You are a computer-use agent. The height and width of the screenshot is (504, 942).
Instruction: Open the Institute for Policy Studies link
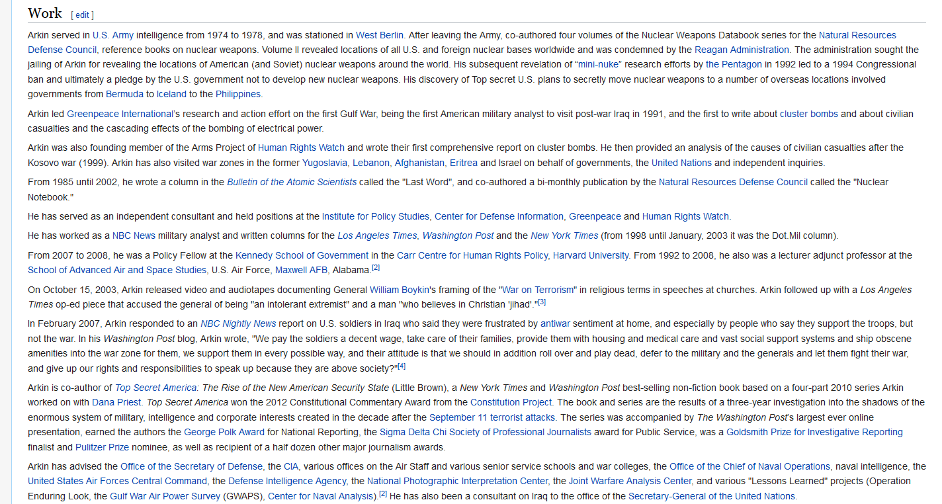pyautogui.click(x=376, y=216)
